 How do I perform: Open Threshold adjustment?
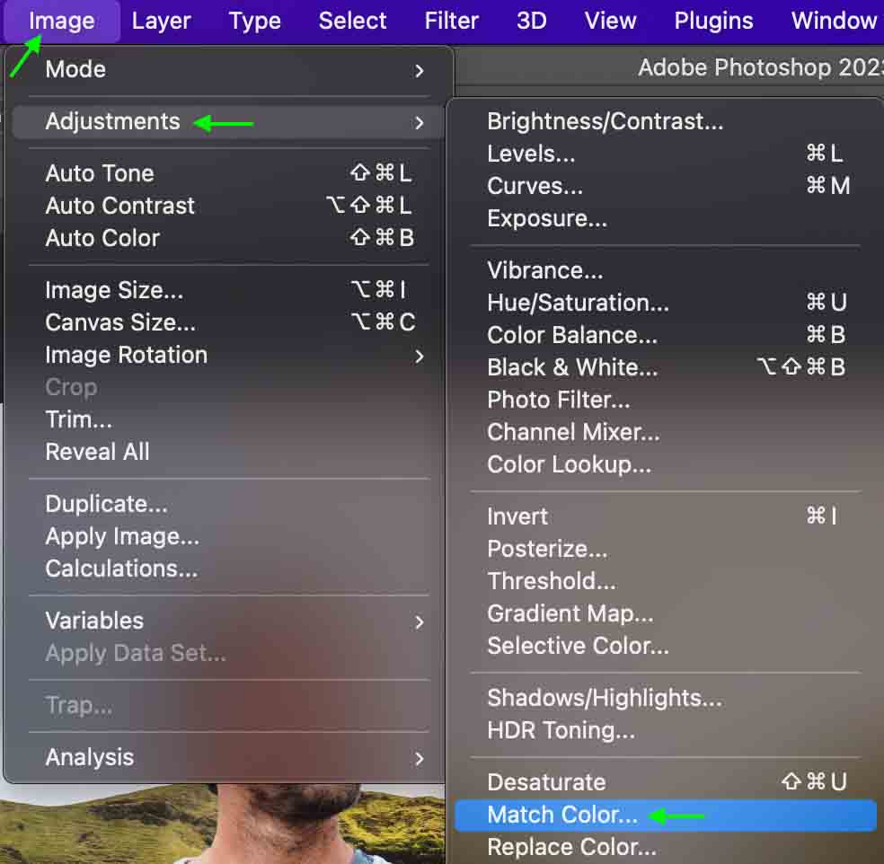[666, 581]
